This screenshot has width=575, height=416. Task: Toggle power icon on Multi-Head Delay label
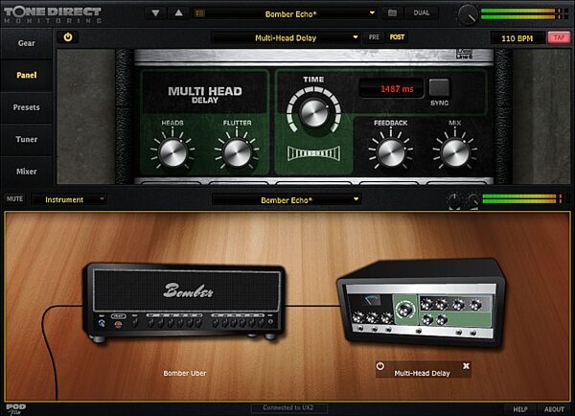coord(380,366)
